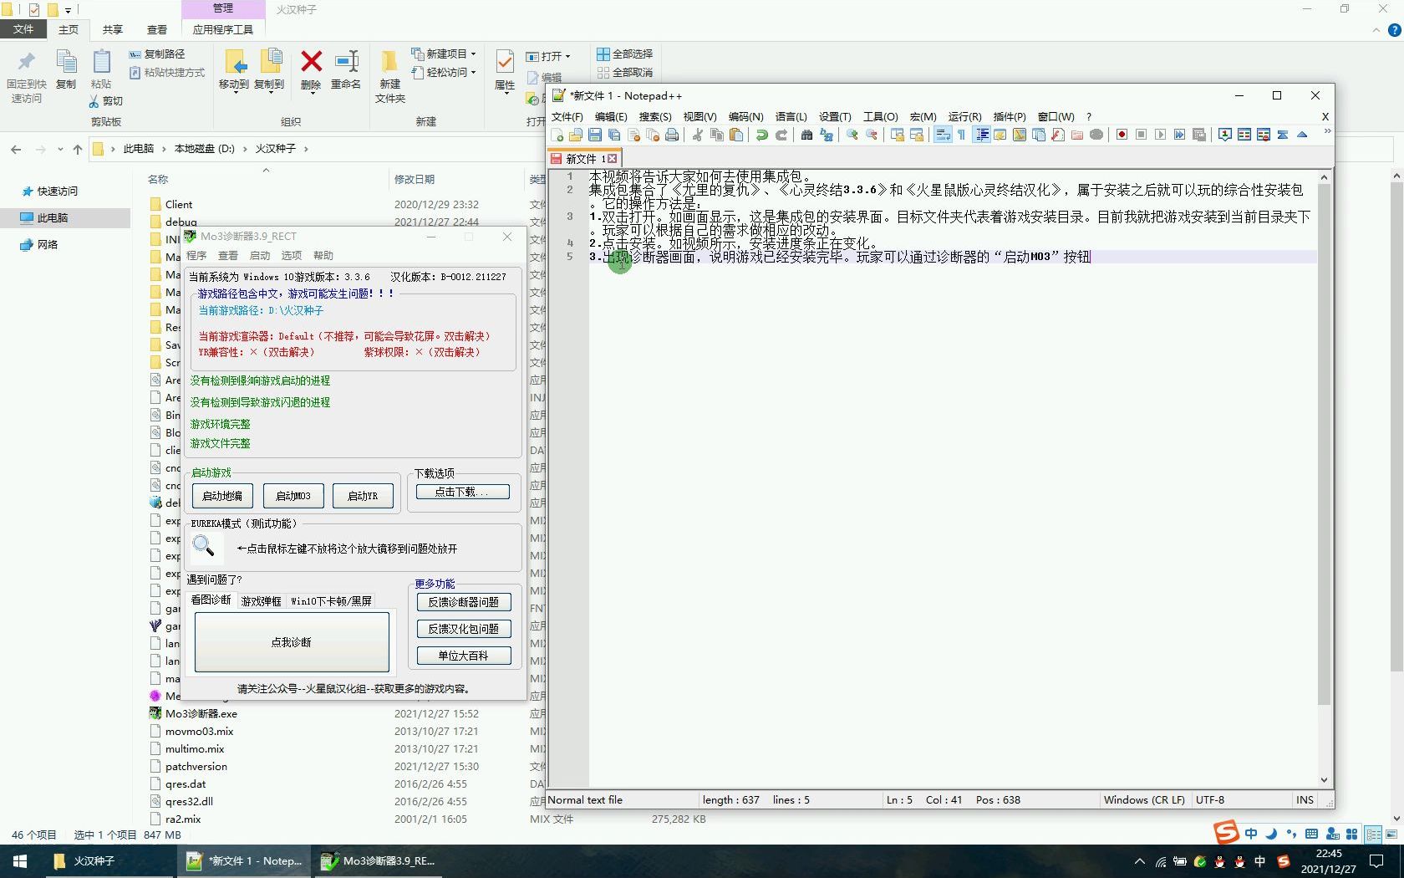Select the Mo3诊断器.exe file in Explorer

click(x=201, y=713)
